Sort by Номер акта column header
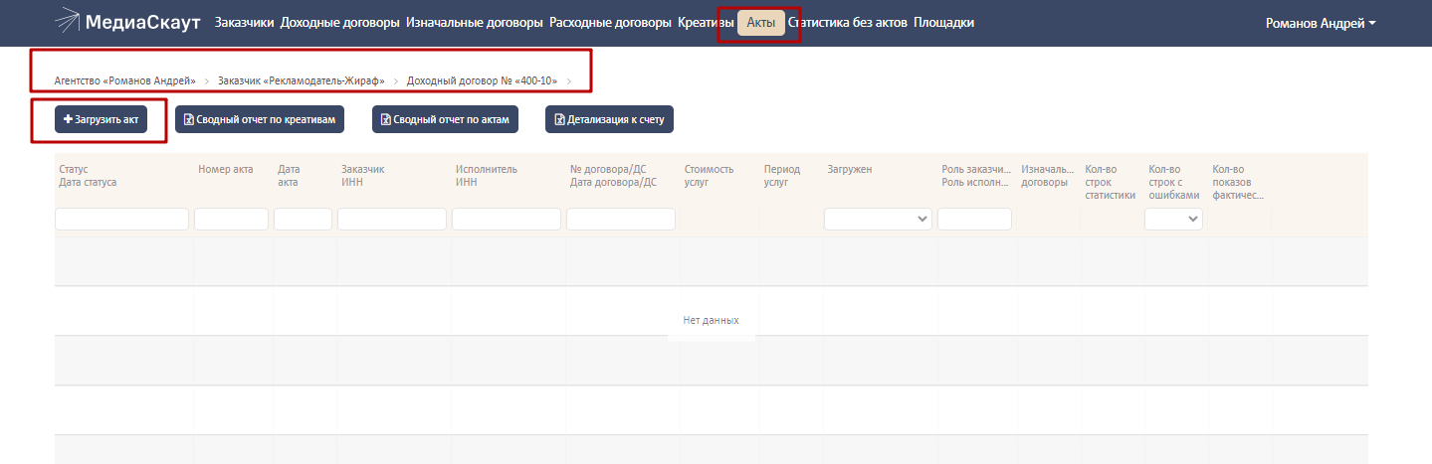 click(226, 169)
